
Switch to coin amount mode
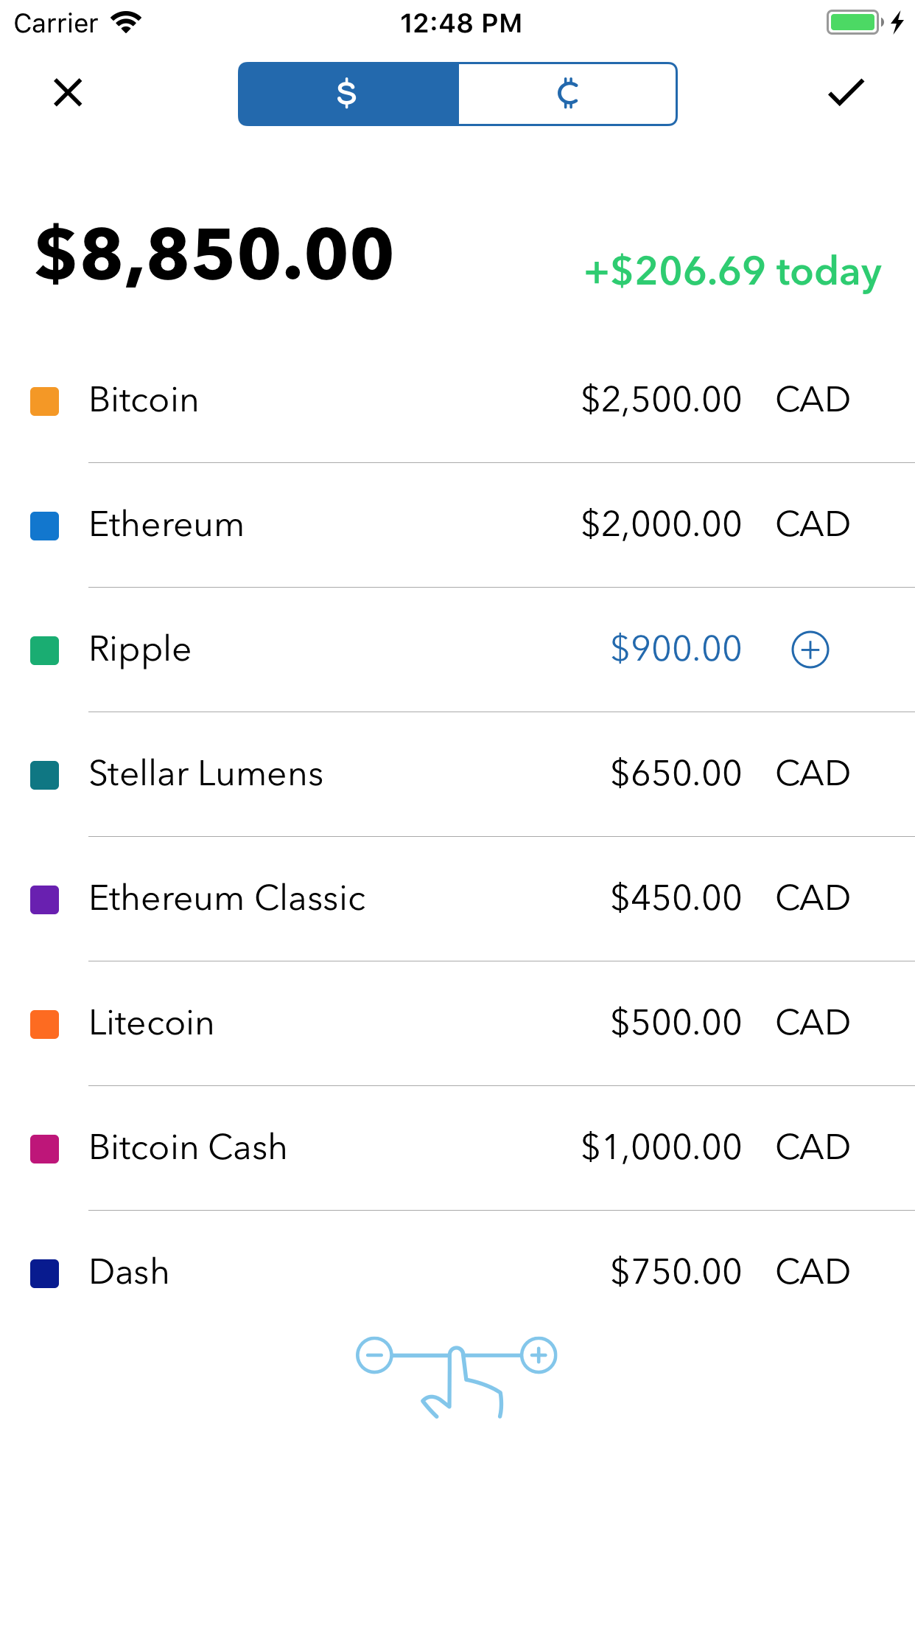point(567,94)
